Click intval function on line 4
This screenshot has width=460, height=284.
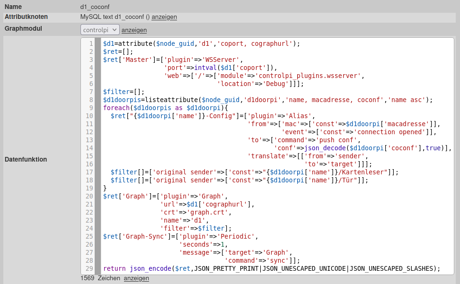pyautogui.click(x=205, y=68)
